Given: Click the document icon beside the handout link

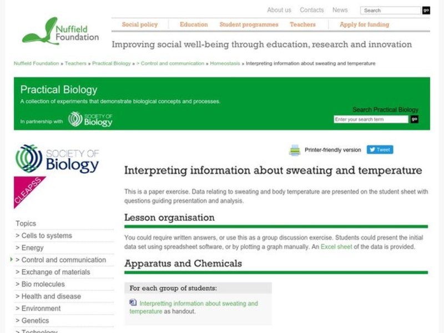Looking at the screenshot, I should pos(132,302).
